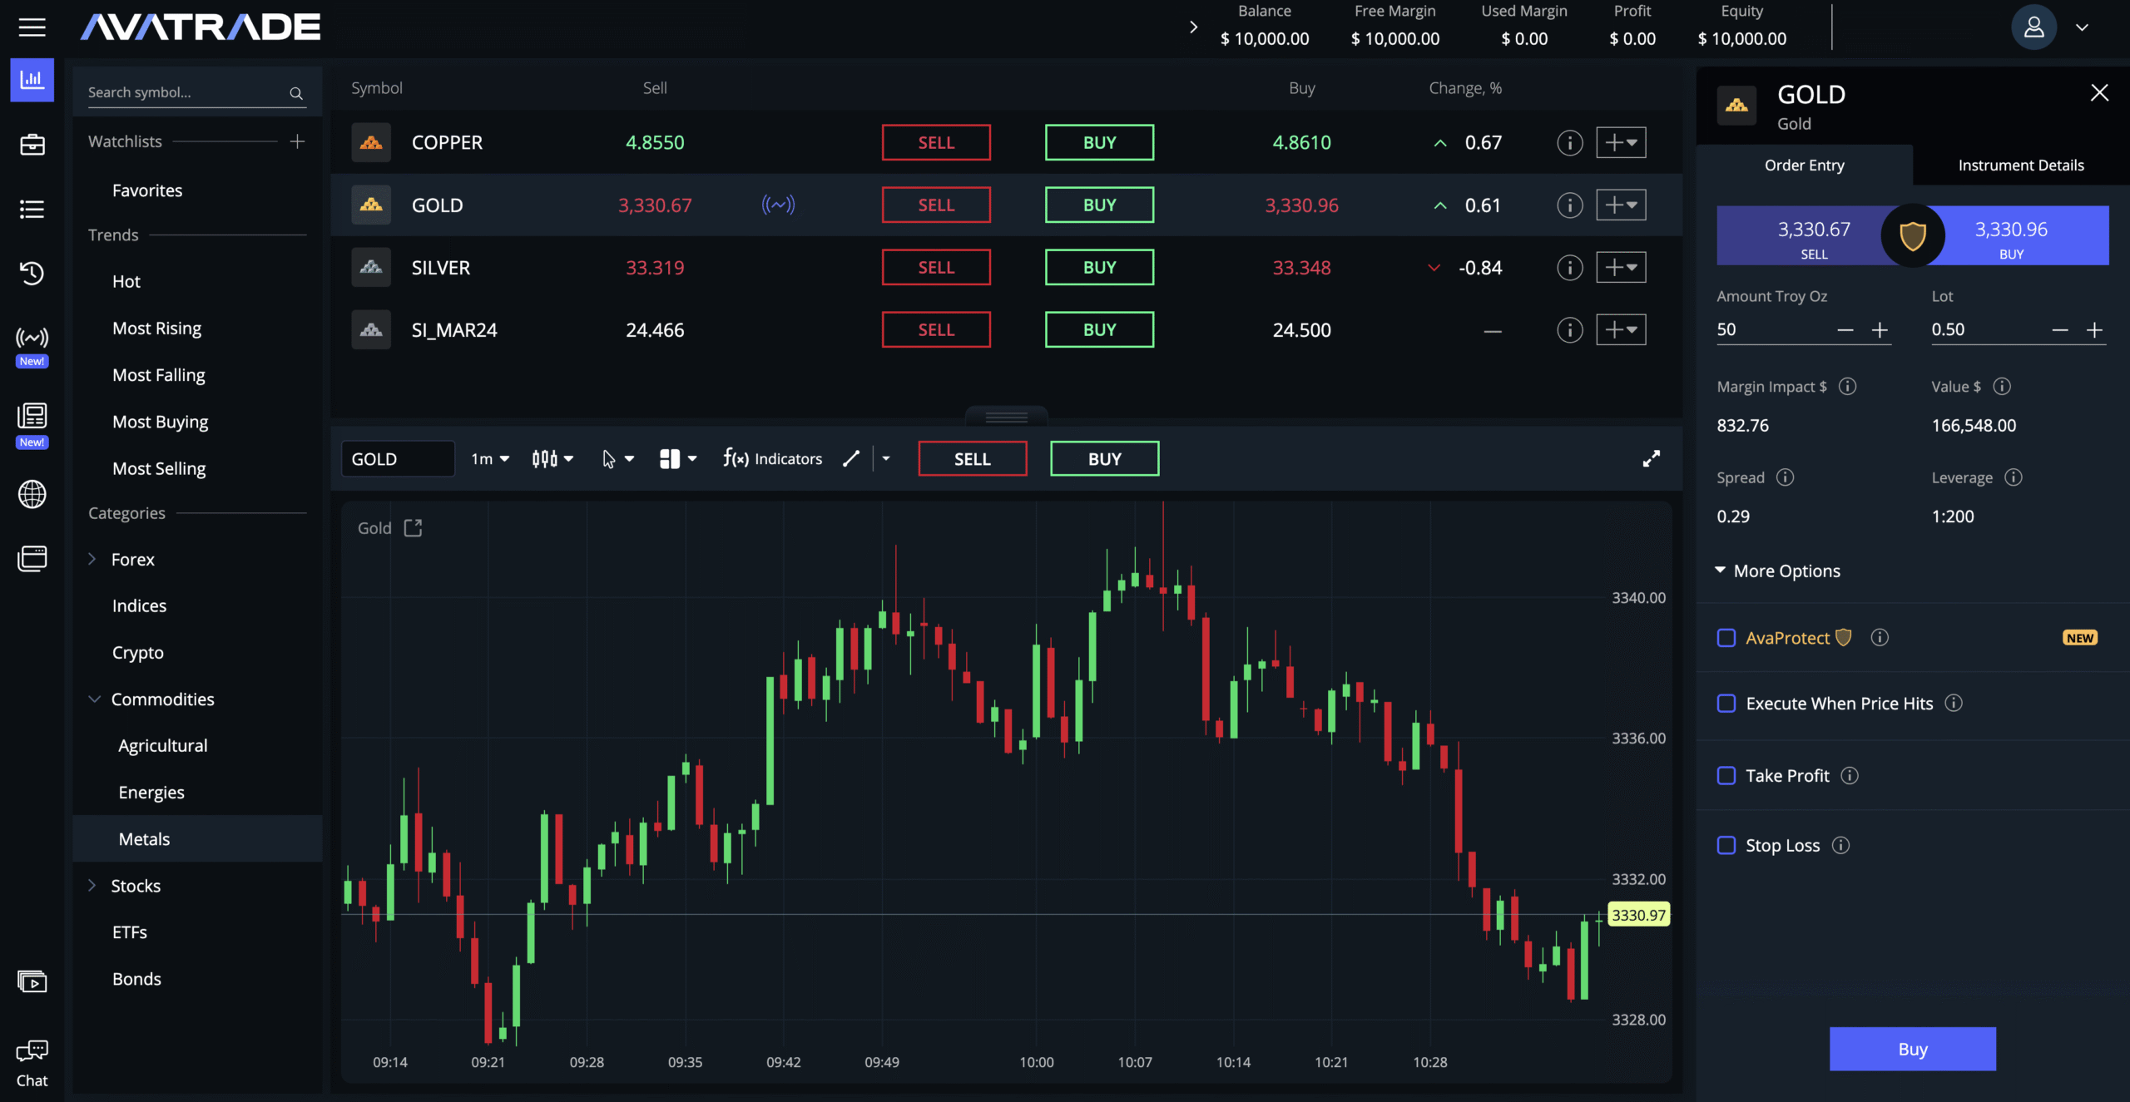Image resolution: width=2130 pixels, height=1102 pixels.
Task: Click the AvaProtect shield between prices
Action: coord(1913,236)
